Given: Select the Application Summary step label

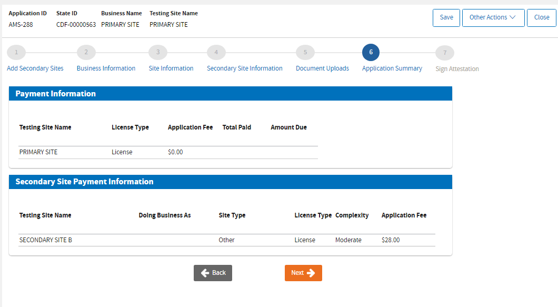Looking at the screenshot, I should click(392, 68).
